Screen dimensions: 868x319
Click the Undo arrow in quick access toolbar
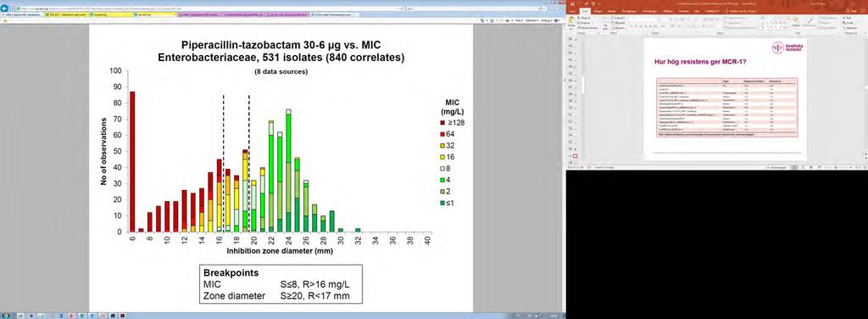tap(587, 3)
